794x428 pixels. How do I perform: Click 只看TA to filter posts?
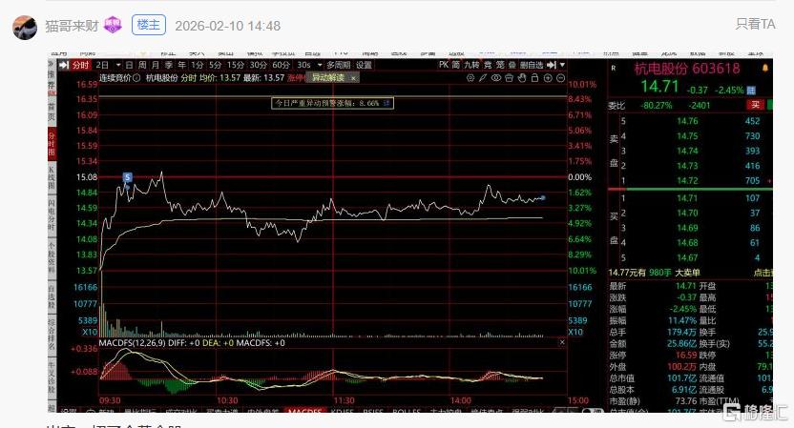coord(755,24)
